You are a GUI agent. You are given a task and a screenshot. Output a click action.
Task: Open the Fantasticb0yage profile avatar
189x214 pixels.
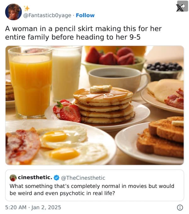[x=14, y=12]
